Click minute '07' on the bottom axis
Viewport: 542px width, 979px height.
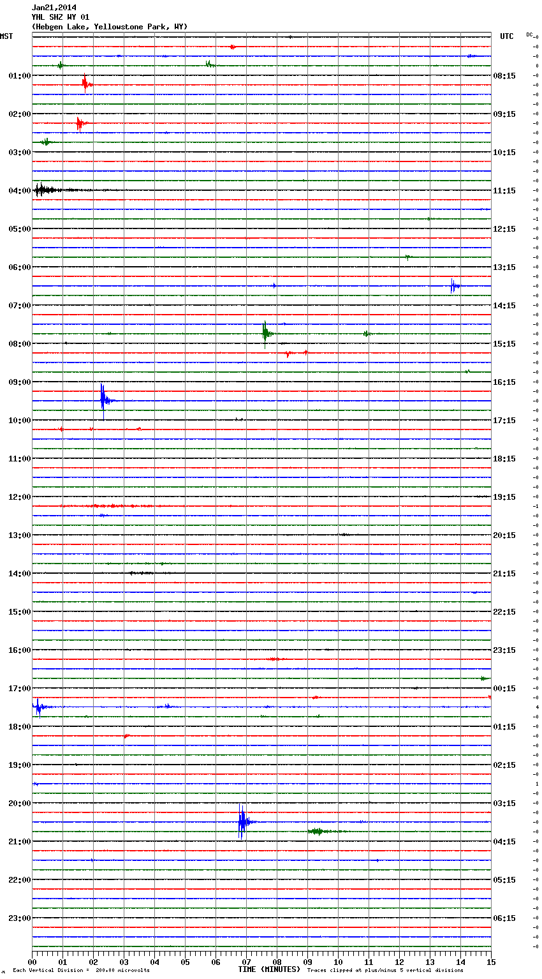pyautogui.click(x=246, y=962)
